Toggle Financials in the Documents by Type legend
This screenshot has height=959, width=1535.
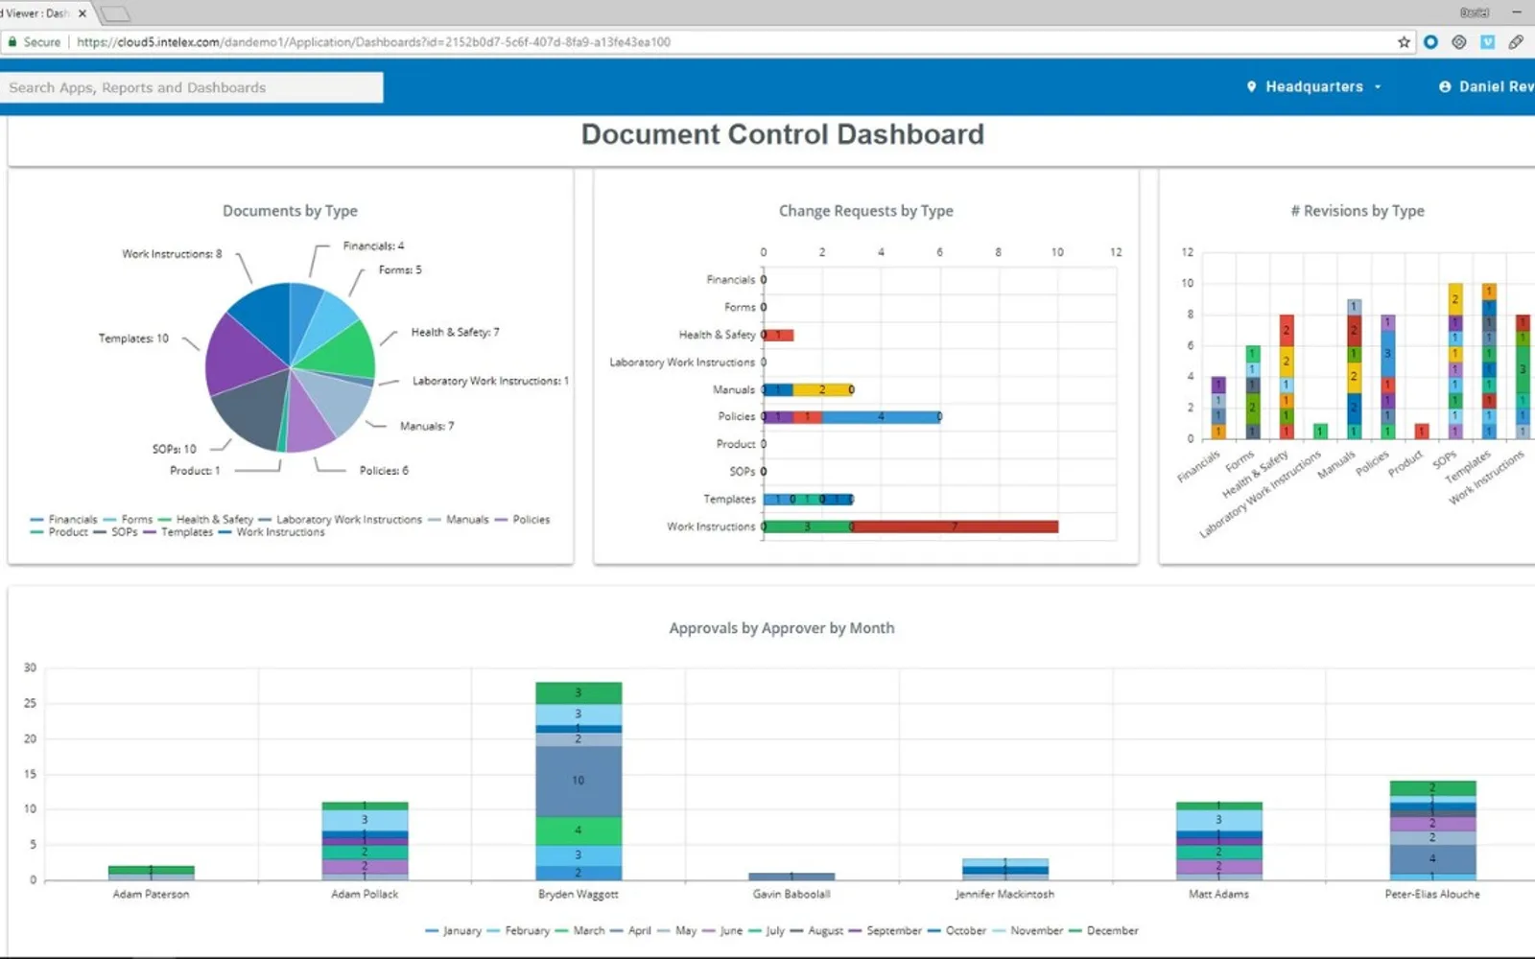[x=64, y=519]
